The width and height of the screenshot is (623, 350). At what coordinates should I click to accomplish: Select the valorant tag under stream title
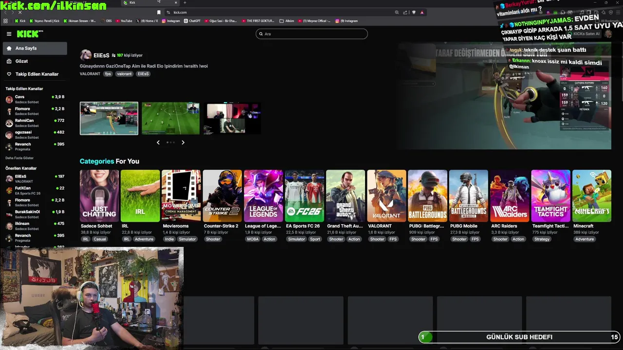tap(124, 74)
